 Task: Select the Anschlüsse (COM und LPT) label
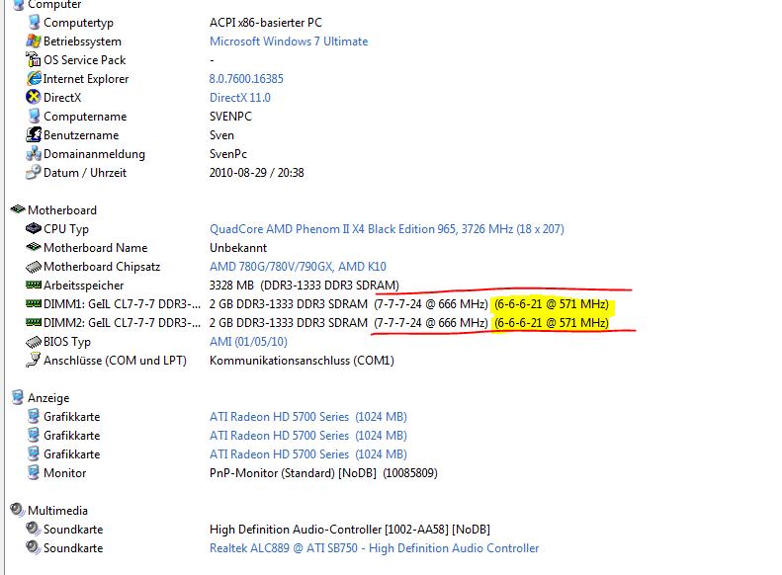(115, 361)
